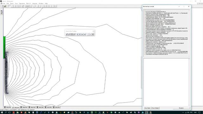Click the Lua console output text area
Screen dimensions: 203x114
(x=166, y=33)
